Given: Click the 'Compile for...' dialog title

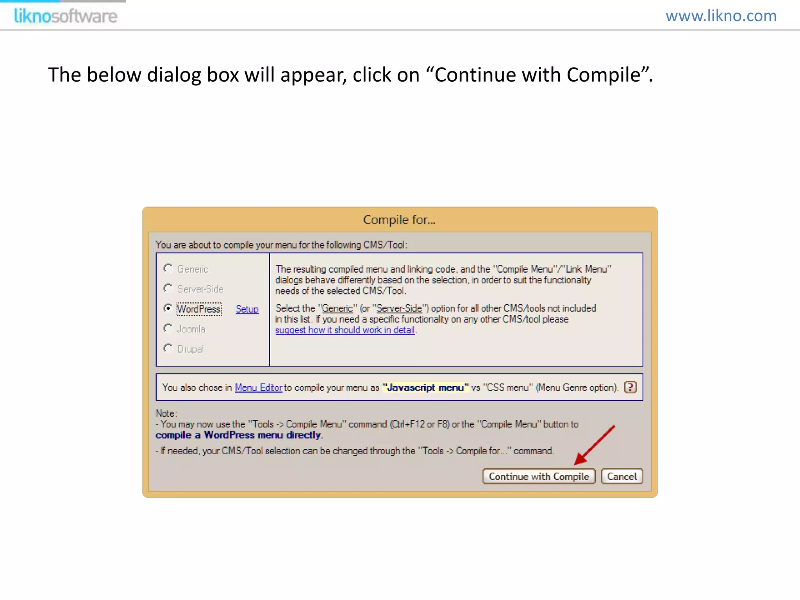Looking at the screenshot, I should pos(399,220).
